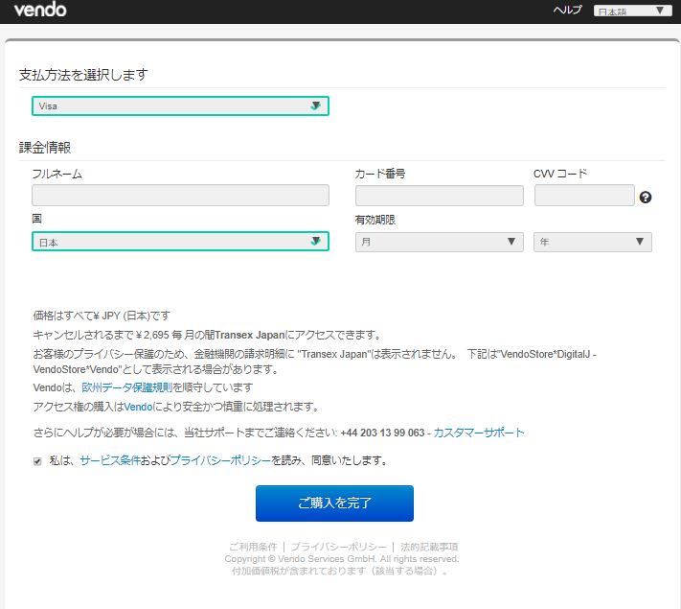This screenshot has height=609, width=681.
Task: Click the Vendo logo
Action: click(x=40, y=10)
